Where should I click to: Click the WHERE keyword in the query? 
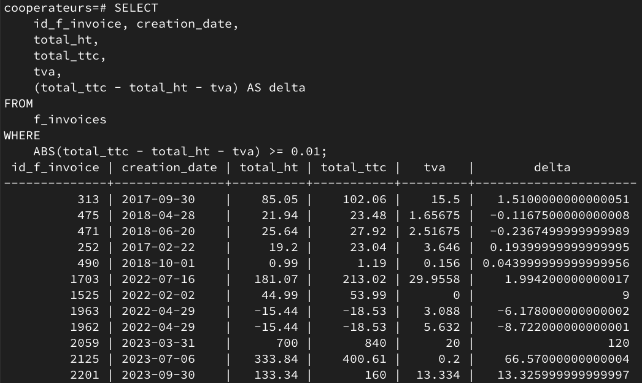click(x=22, y=136)
